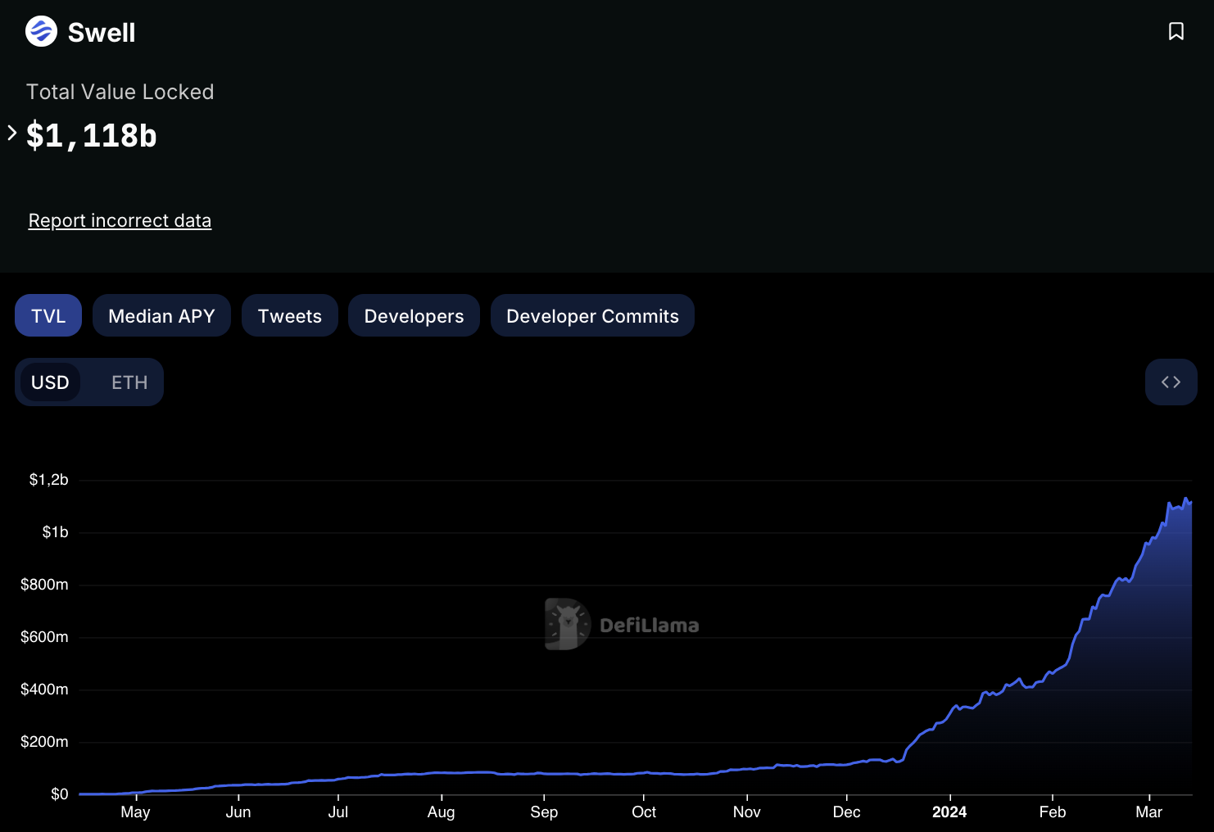Select USD denomination
The width and height of the screenshot is (1214, 832).
50,382
